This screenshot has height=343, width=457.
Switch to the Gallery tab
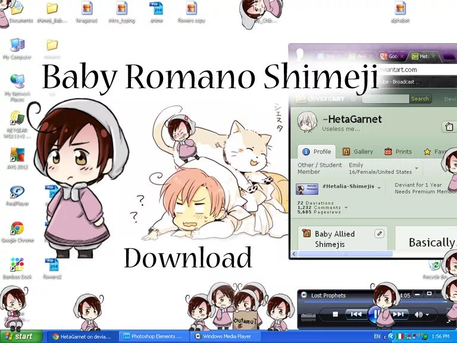tap(358, 152)
